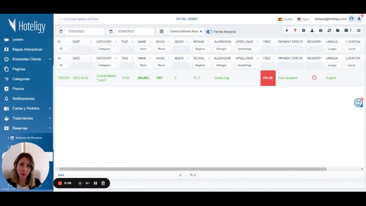Click the room number 1001
The width and height of the screenshot is (366, 206).
tap(160, 78)
